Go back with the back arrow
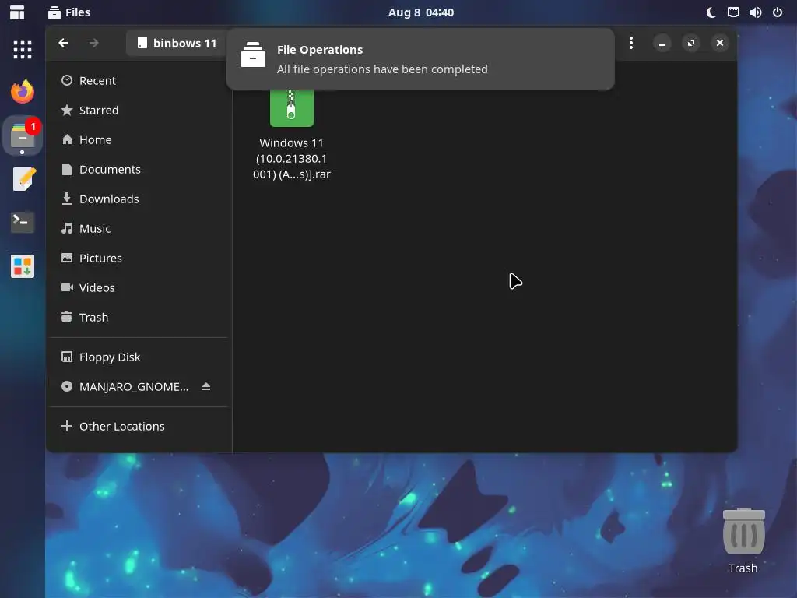The height and width of the screenshot is (598, 797). tap(63, 44)
